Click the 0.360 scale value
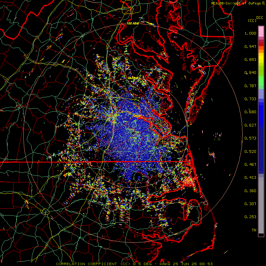The height and width of the screenshot is (266, 266). tap(250, 191)
